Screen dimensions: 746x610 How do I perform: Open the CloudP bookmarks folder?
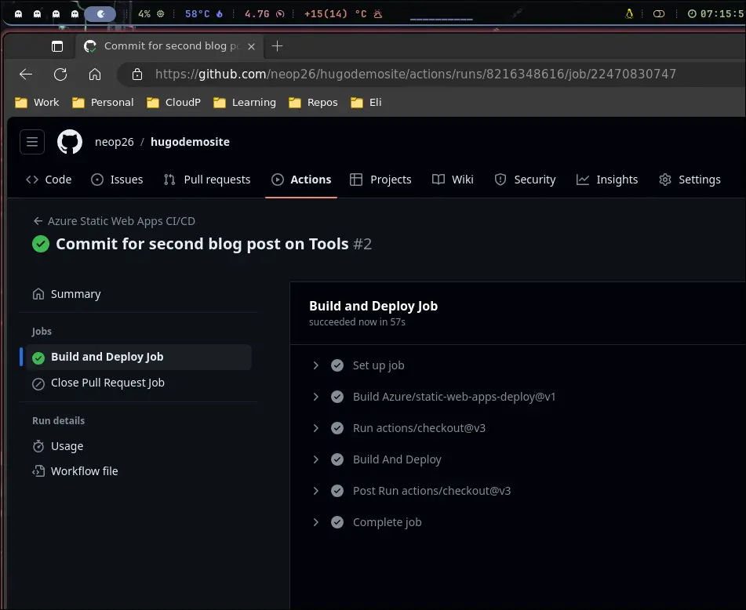click(173, 102)
